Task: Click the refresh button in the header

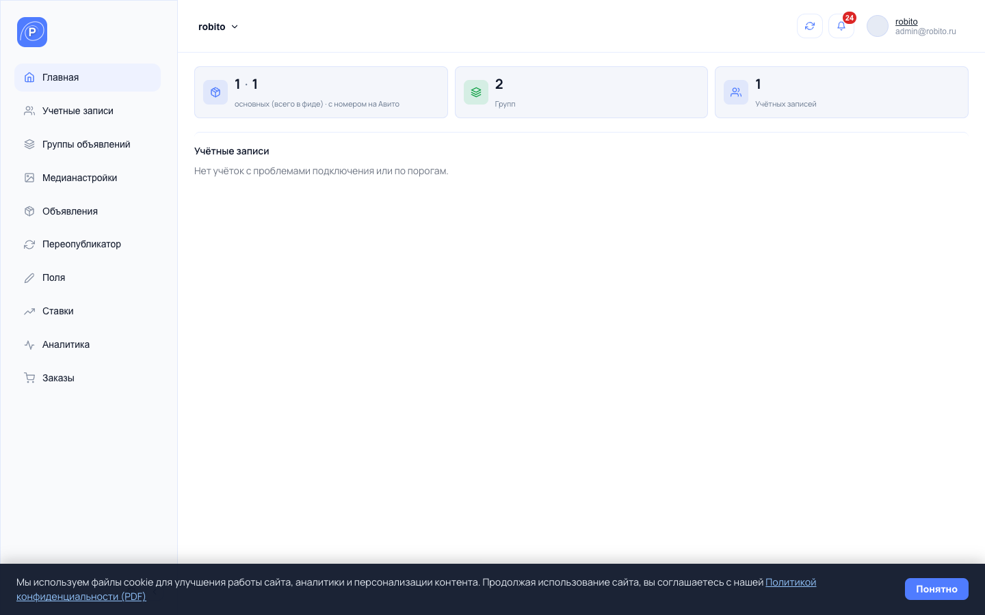Action: coord(810,26)
